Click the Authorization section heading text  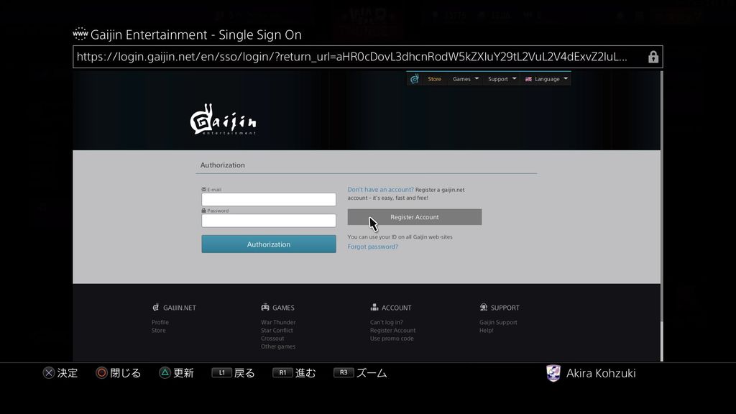(223, 165)
